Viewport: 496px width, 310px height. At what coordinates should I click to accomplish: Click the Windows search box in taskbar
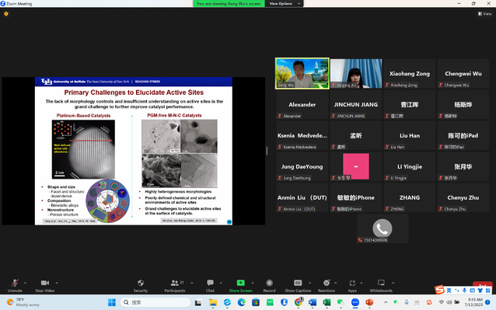point(155,302)
